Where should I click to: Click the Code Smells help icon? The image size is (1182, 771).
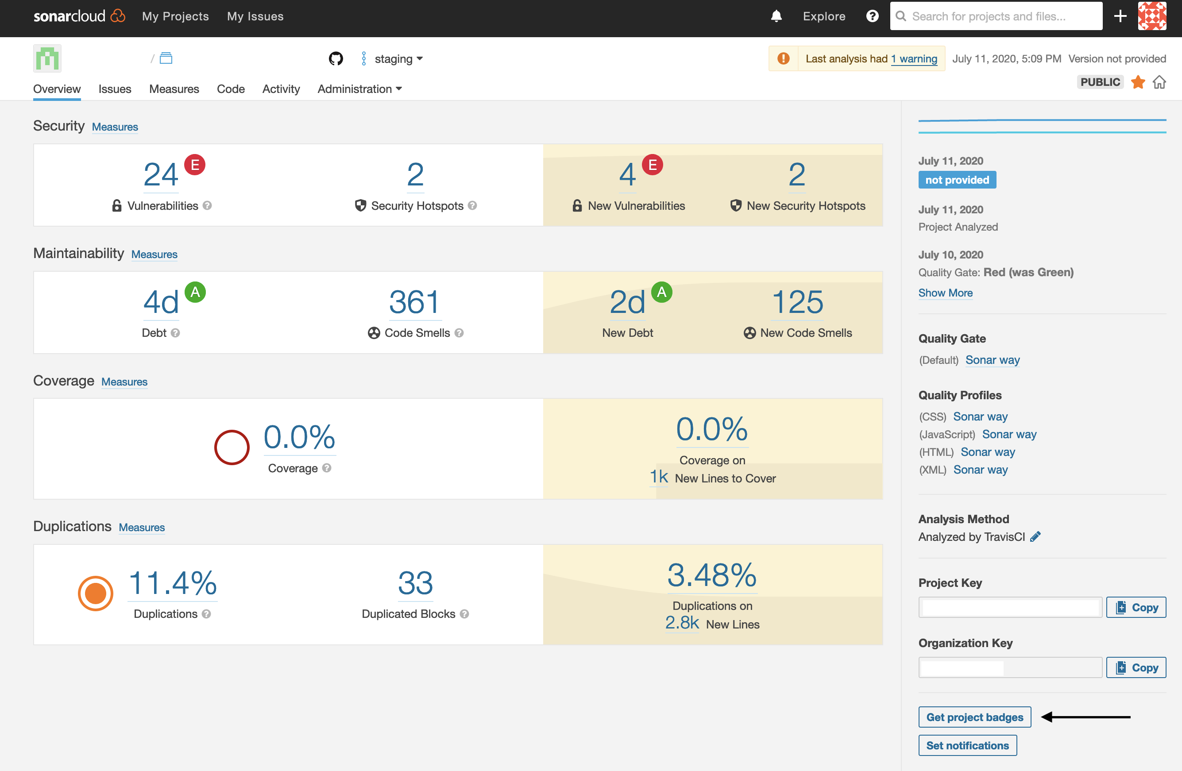(460, 333)
